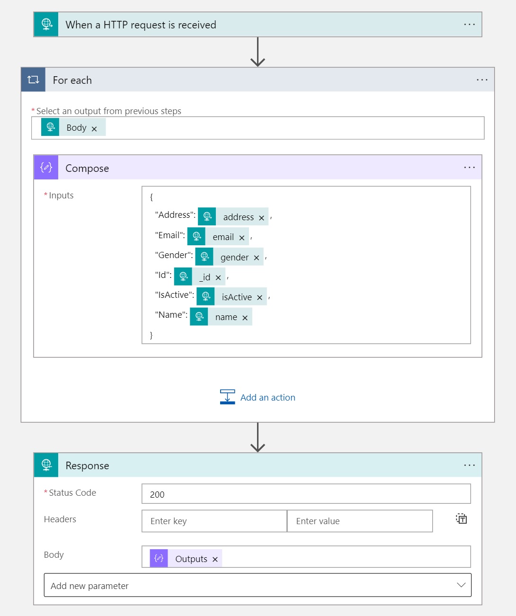
Task: Click the Compose action icon
Action: pyautogui.click(x=46, y=168)
